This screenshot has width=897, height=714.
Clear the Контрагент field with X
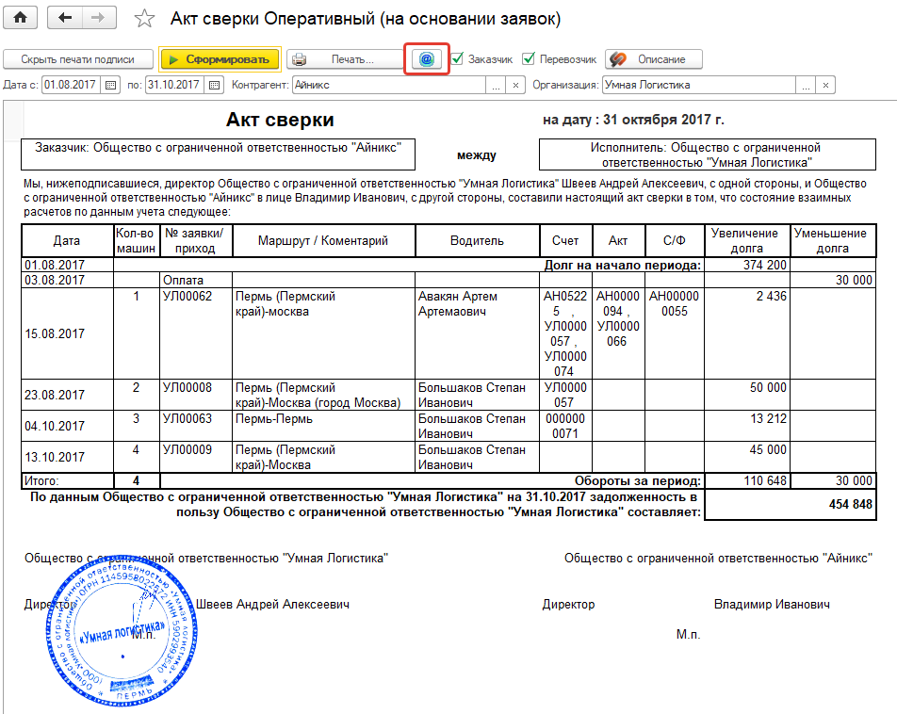(x=515, y=85)
